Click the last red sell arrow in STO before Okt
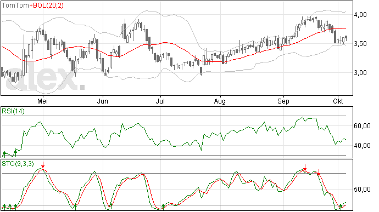The image size is (379, 212). [319, 172]
